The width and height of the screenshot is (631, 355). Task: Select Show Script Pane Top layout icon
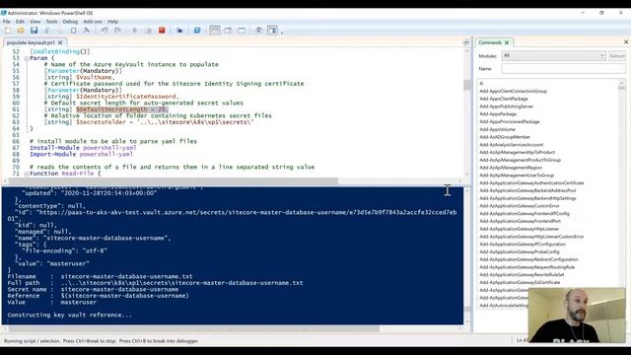coord(215,31)
